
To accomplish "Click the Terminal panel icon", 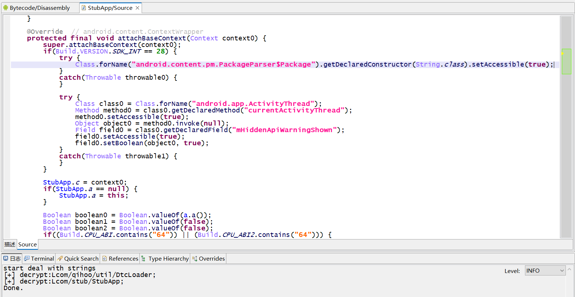I will 27,258.
